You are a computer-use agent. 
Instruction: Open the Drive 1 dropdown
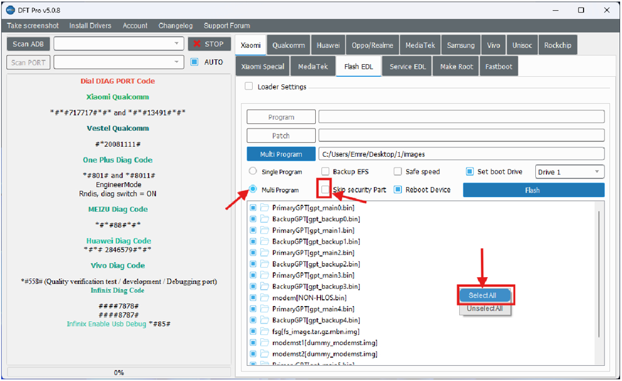570,172
